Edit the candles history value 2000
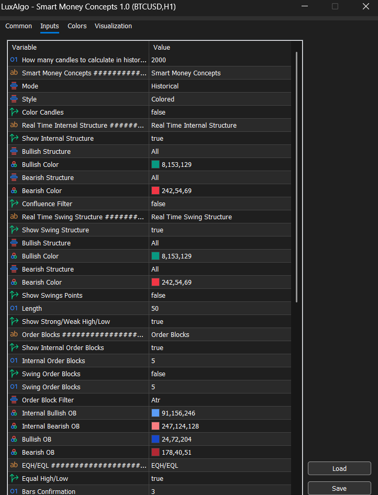Viewport: 378px width, 495px height. [220, 60]
